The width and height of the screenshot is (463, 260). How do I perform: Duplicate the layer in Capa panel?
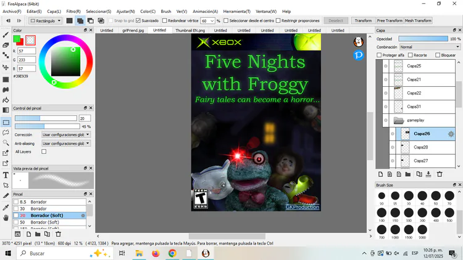coord(419,174)
